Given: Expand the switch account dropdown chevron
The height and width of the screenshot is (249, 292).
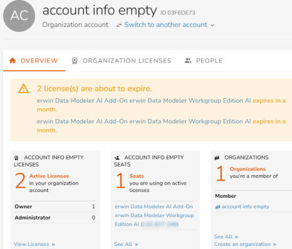Looking at the screenshot, I should (212, 26).
